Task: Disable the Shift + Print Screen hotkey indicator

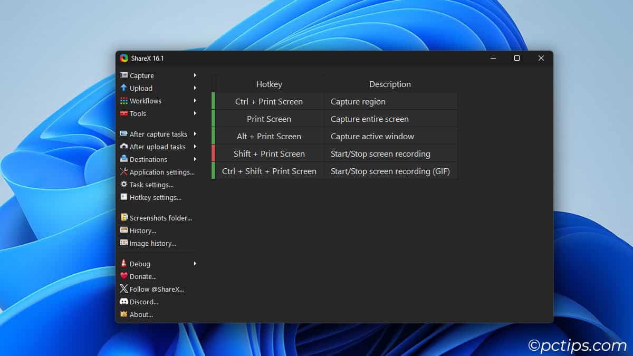Action: (213, 153)
